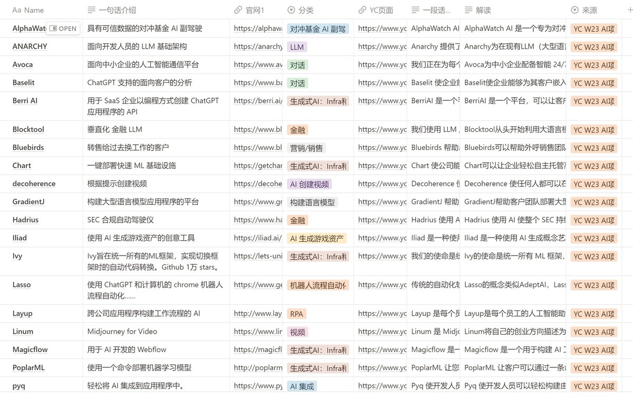
Task: Open the decoherence page name
Action: click(34, 184)
